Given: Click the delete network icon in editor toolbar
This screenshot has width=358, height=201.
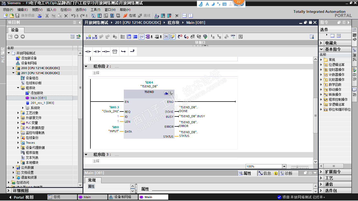Looking at the screenshot, I should (x=95, y=37).
